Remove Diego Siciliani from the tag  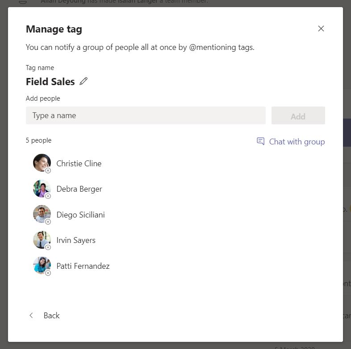click(48, 222)
